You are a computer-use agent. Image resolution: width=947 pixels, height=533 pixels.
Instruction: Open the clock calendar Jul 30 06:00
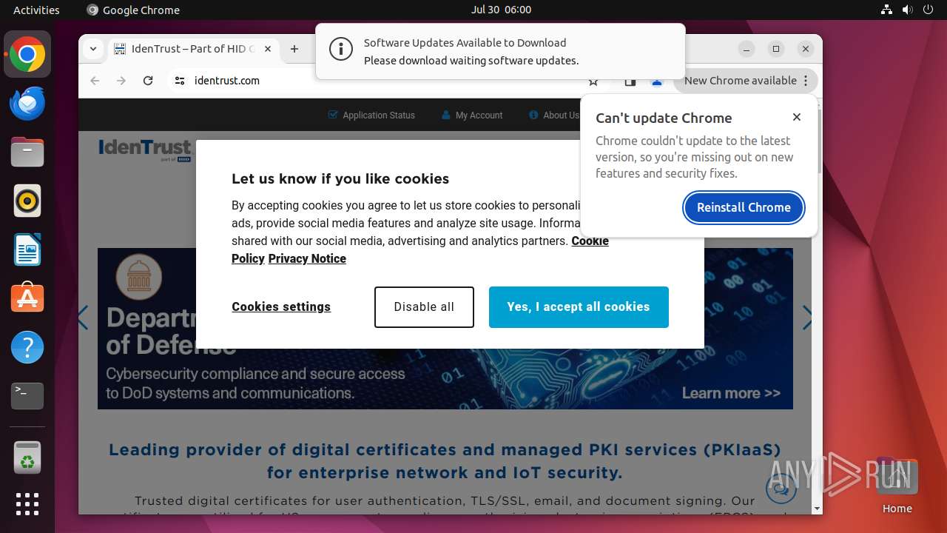[x=501, y=10]
